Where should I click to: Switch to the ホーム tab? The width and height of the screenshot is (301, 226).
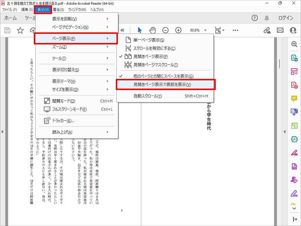click(x=11, y=18)
